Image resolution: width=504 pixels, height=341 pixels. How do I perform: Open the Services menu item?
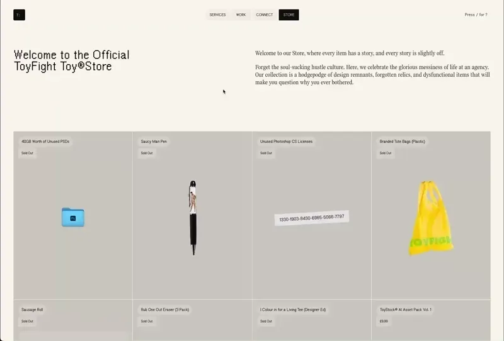(217, 14)
